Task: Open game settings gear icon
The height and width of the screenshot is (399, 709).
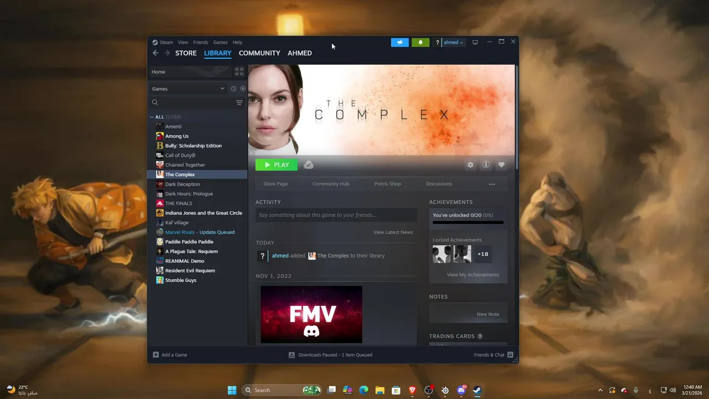Action: tap(470, 165)
